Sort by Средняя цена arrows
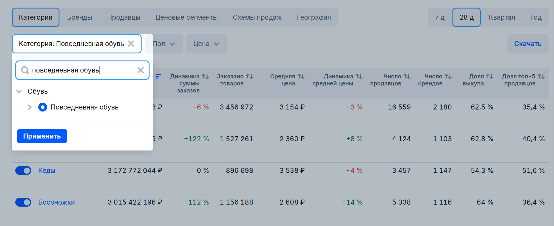The image size is (554, 226). [x=301, y=76]
